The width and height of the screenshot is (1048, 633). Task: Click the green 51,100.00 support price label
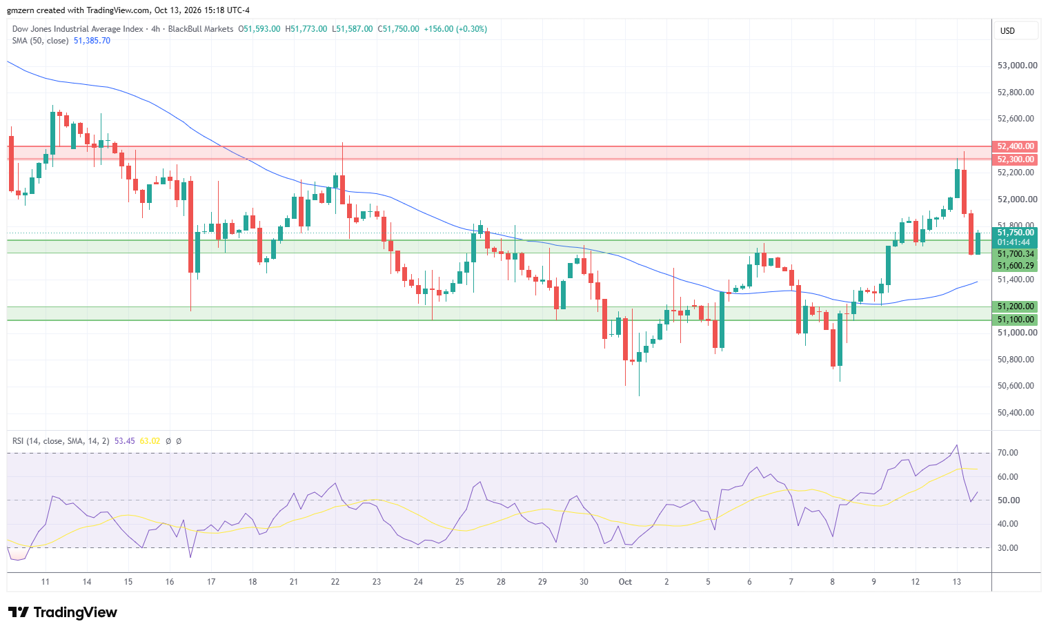pyautogui.click(x=1016, y=320)
